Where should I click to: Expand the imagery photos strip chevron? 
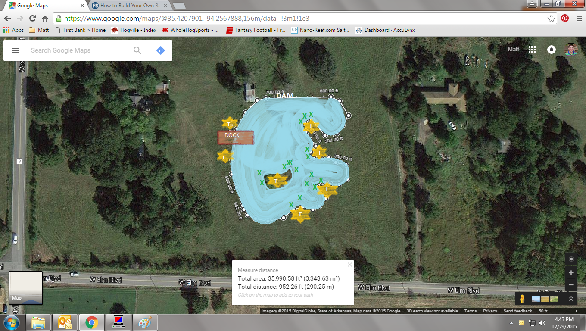[571, 298]
